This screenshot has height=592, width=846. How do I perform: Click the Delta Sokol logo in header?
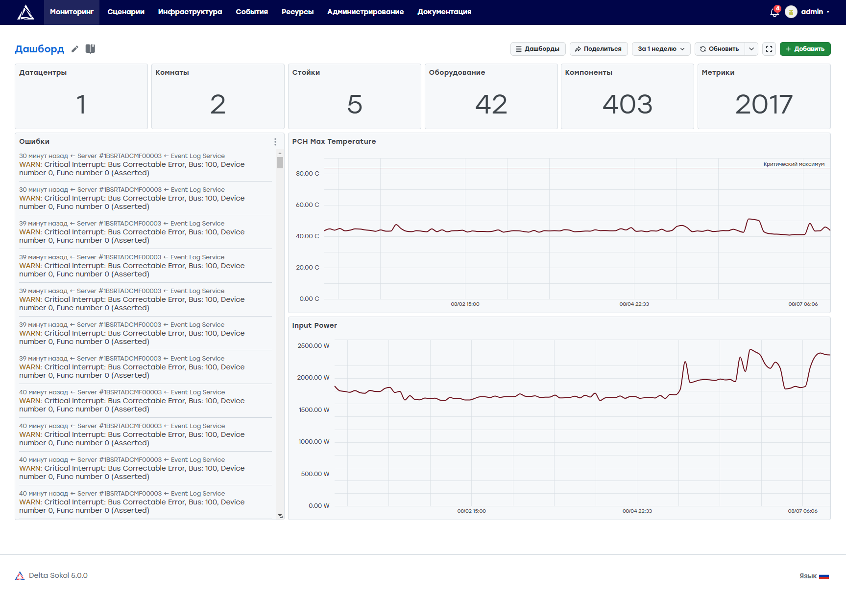click(25, 12)
